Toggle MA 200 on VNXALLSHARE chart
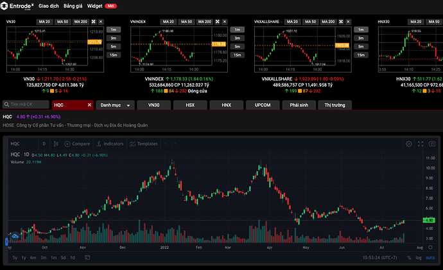 329,22
